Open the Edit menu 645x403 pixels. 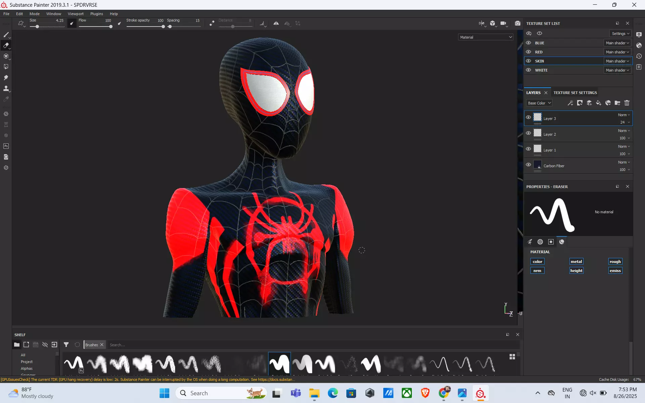tap(19, 14)
